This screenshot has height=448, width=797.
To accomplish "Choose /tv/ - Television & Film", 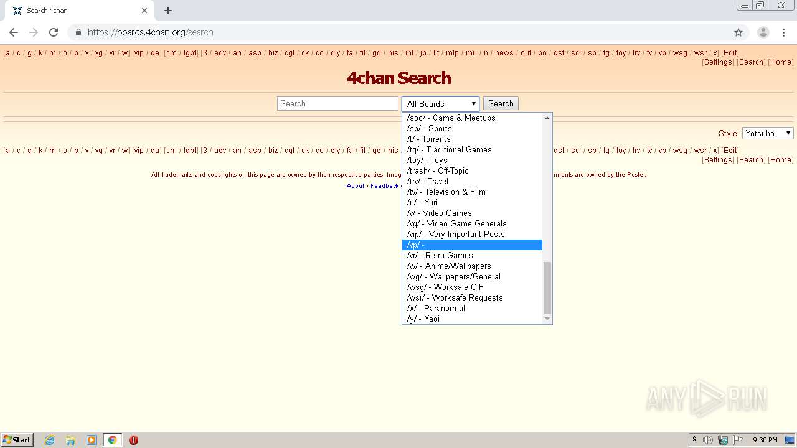I will pos(472,192).
